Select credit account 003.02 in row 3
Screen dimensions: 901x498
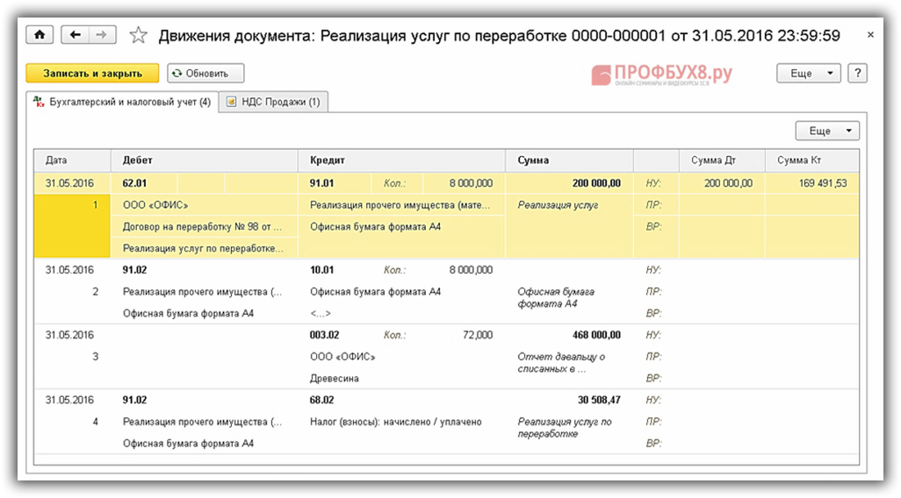click(x=325, y=335)
